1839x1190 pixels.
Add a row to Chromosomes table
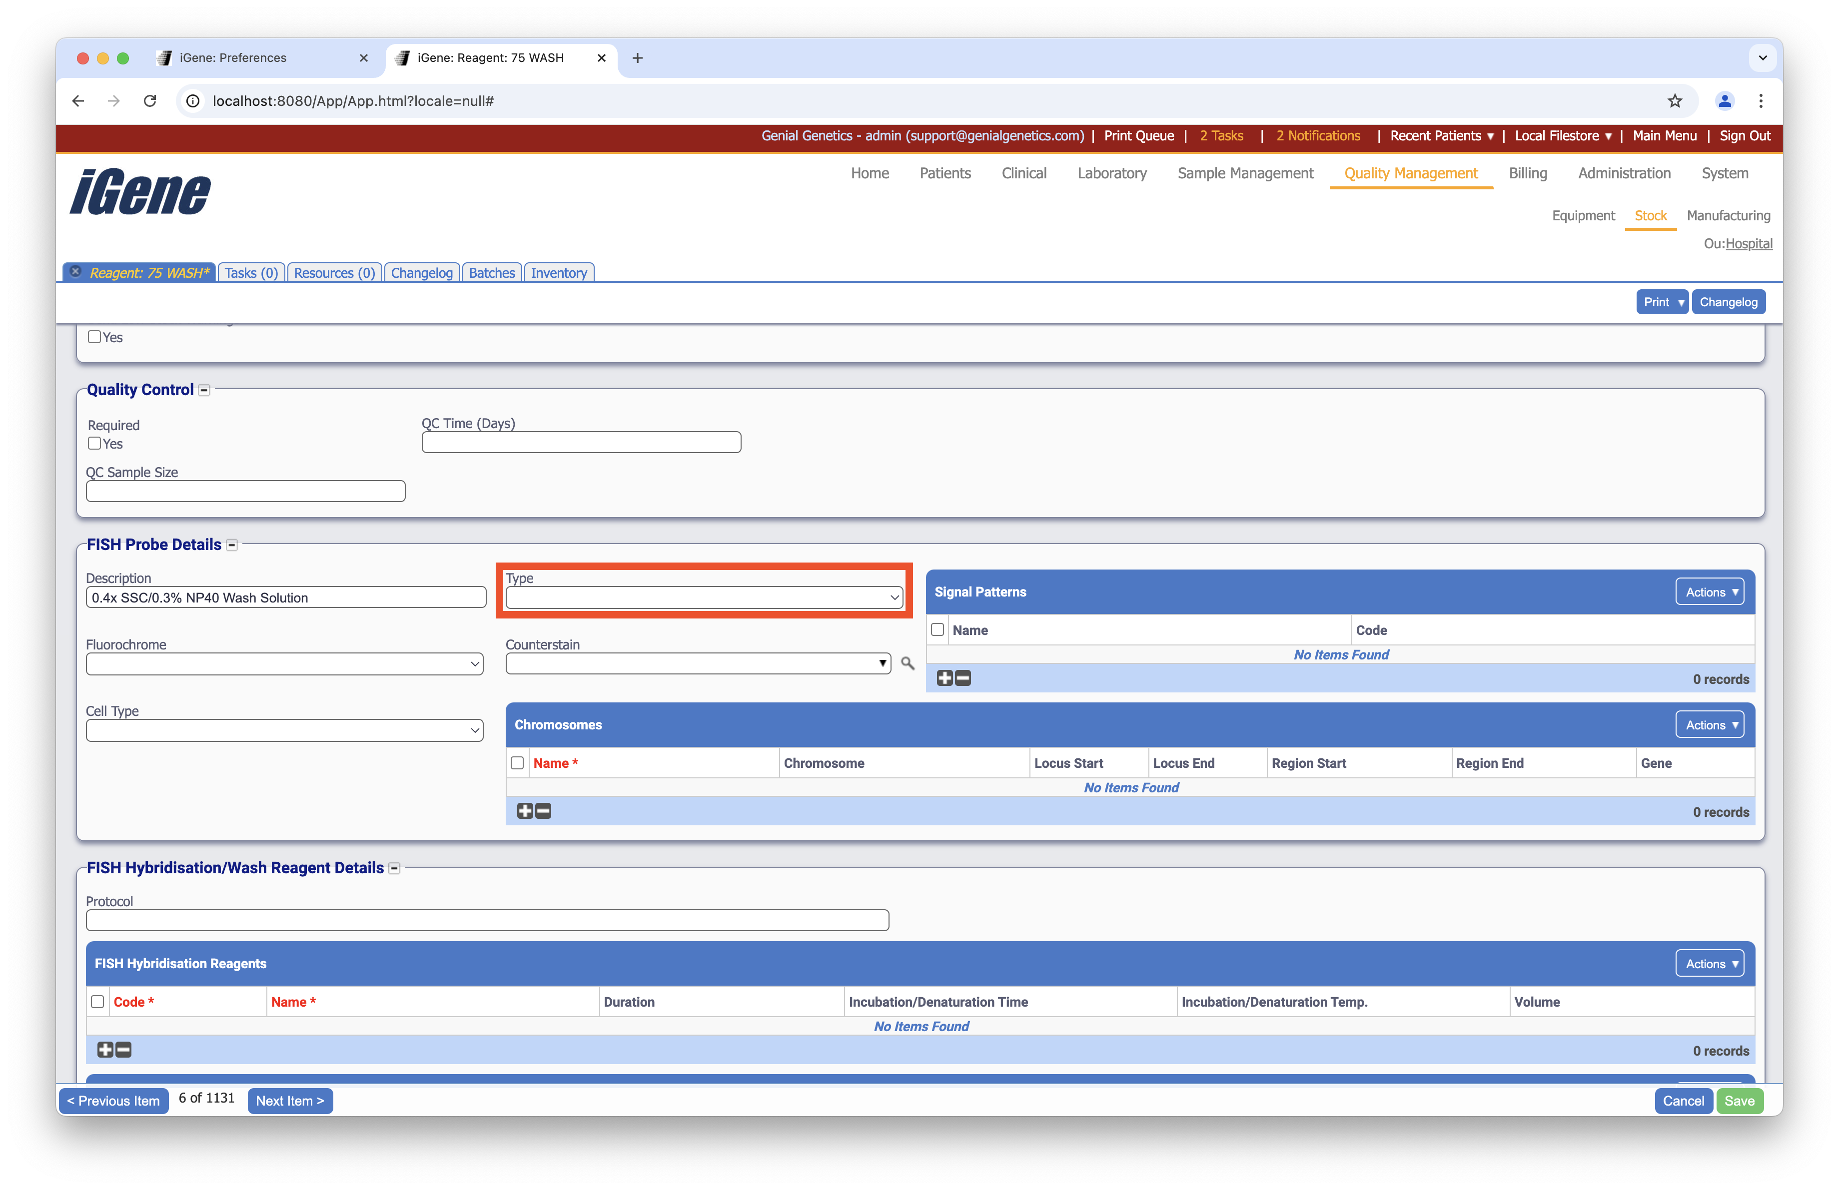(x=525, y=811)
